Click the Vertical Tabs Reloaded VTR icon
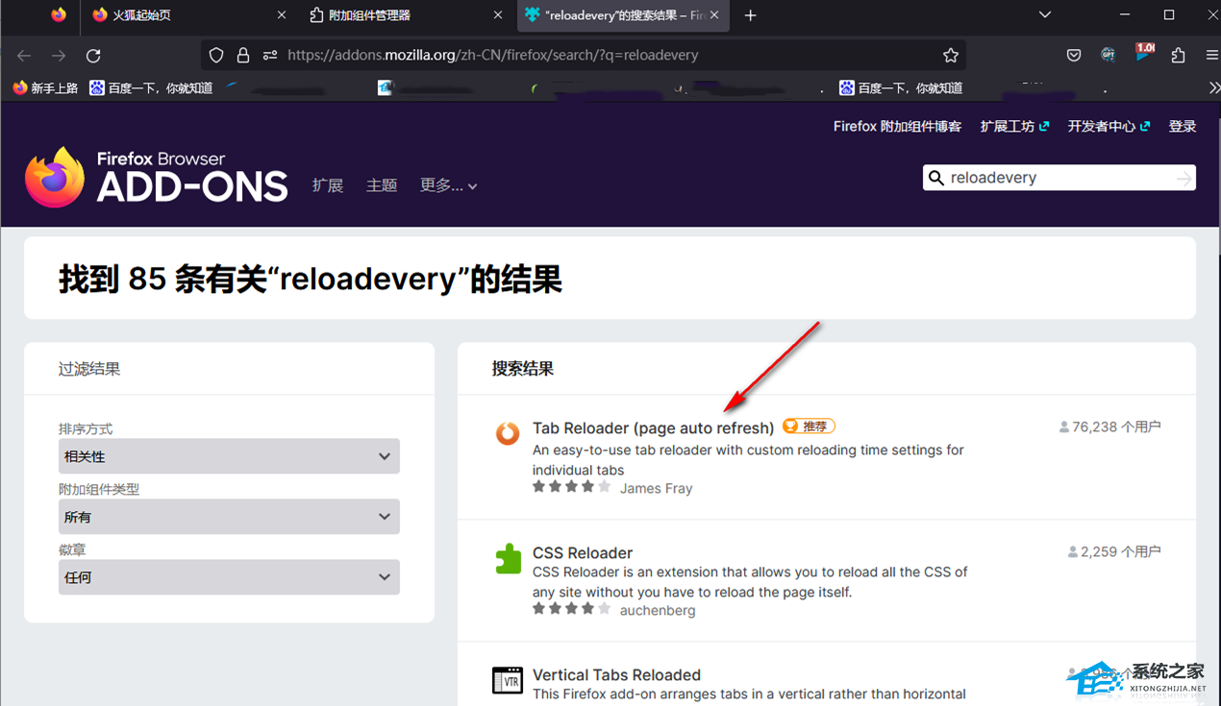 click(508, 680)
